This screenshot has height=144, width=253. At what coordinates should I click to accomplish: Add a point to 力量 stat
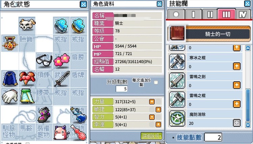[152, 102]
